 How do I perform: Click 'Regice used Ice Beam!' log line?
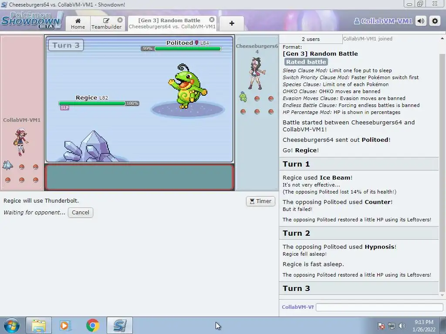pos(318,178)
